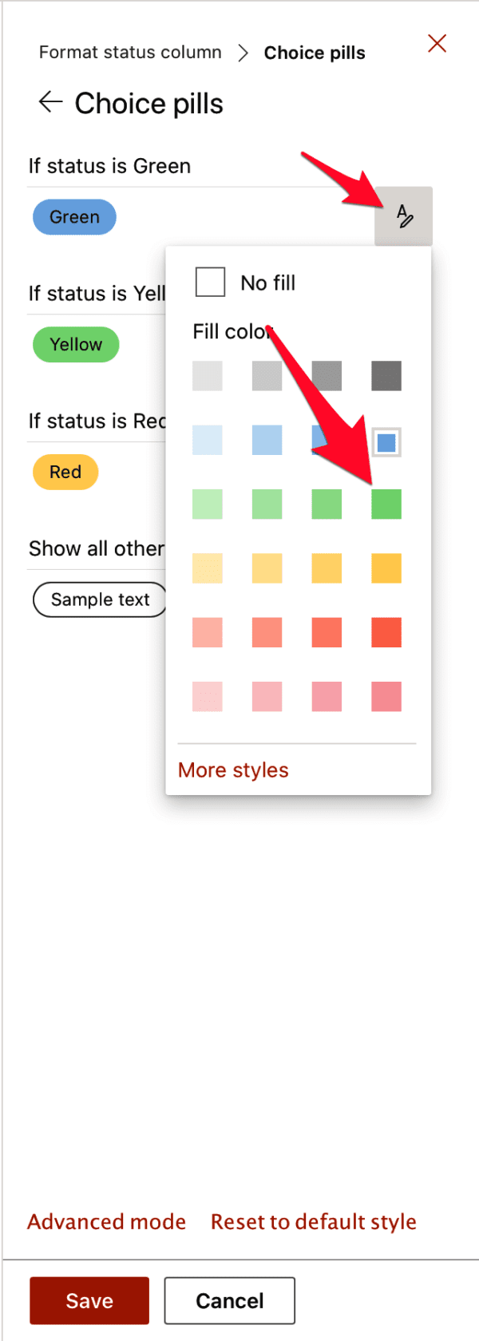The height and width of the screenshot is (1341, 479).
Task: Click the Sample text pill
Action: (x=99, y=599)
